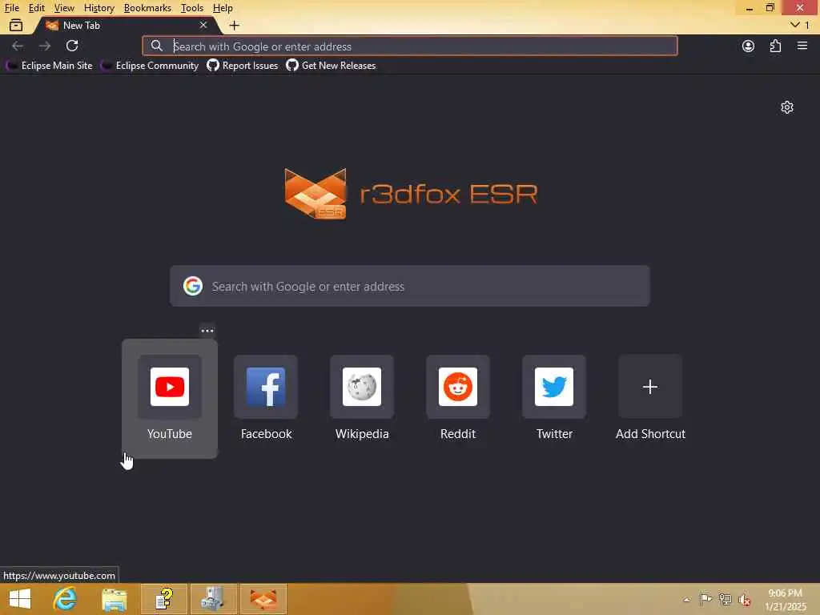Open the help question-mark taskbar app
Viewport: 820px width, 615px height.
click(163, 599)
